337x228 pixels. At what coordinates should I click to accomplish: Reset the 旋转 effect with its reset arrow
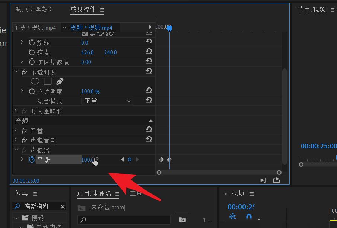pyautogui.click(x=149, y=42)
